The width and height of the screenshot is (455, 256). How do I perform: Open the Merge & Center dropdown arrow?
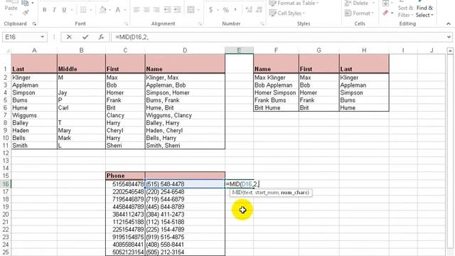coord(198,10)
